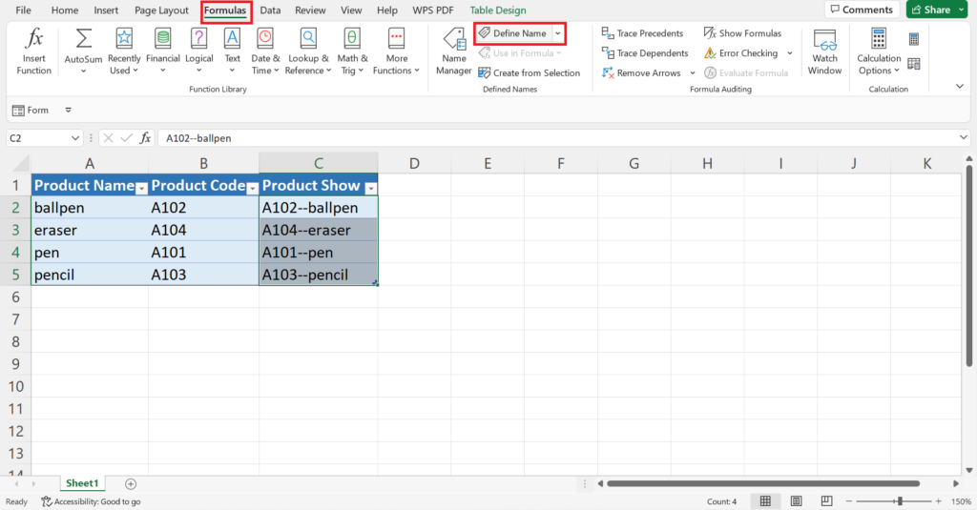Add a new sheet with plus button

pyautogui.click(x=130, y=484)
